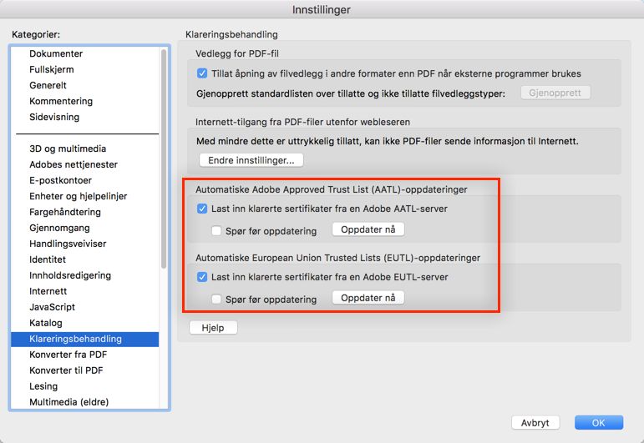
Task: Choose Konverter til PDF category
Action: [x=85, y=370]
